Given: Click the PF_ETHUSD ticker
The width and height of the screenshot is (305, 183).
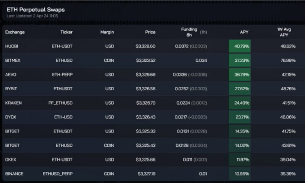Looking at the screenshot, I should [x=60, y=103].
